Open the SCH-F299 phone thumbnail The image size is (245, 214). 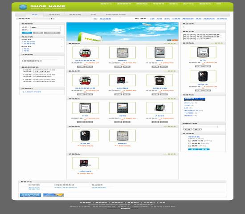(x=159, y=80)
